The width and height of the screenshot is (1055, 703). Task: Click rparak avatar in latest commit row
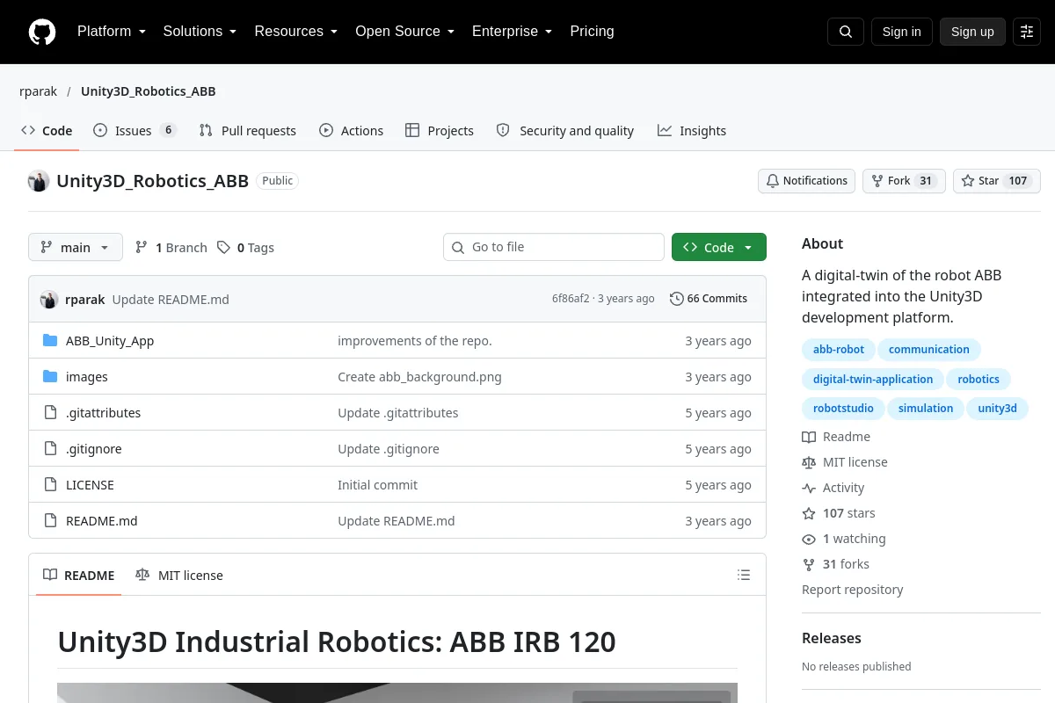click(49, 299)
